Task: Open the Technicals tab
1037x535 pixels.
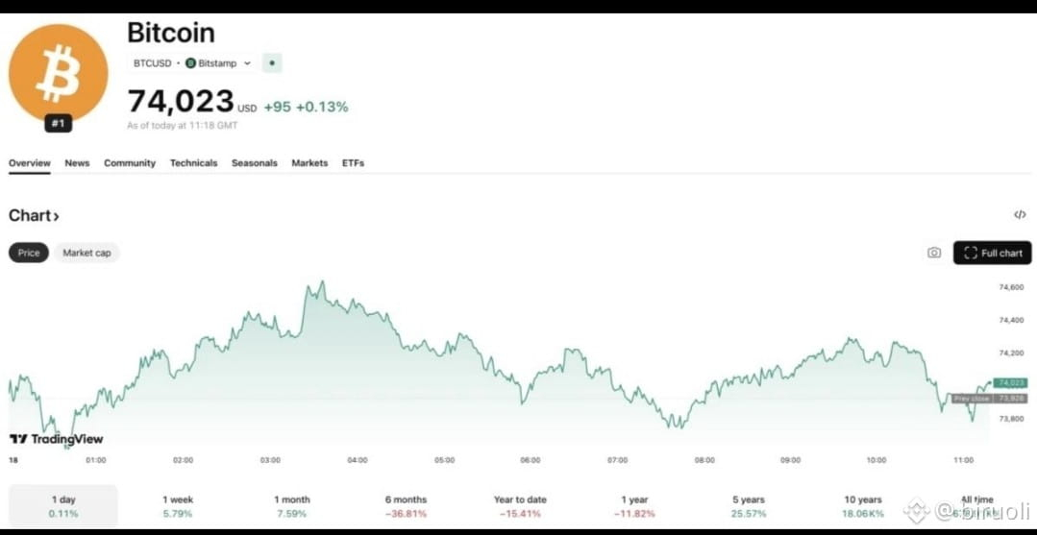Action: [194, 162]
